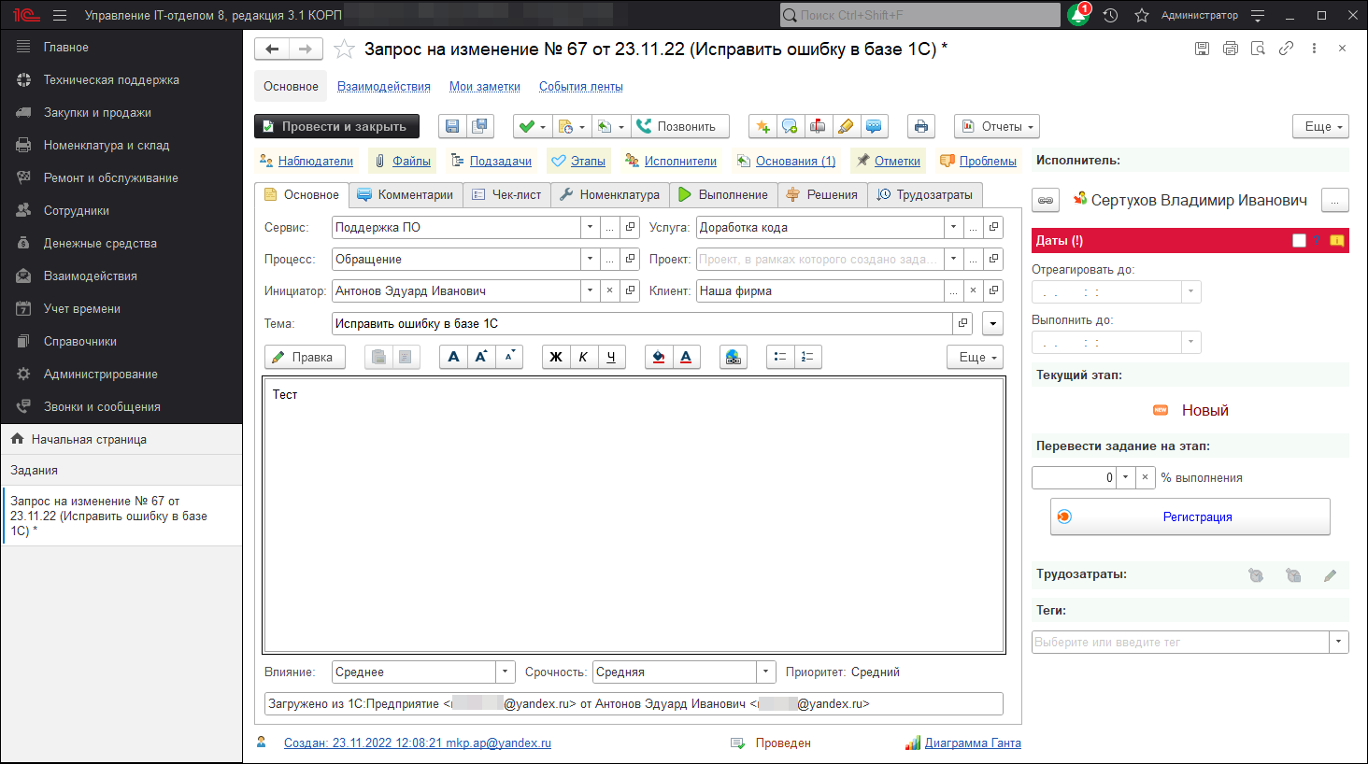Switch to the Комментарии tab
The height and width of the screenshot is (764, 1368).
click(x=406, y=195)
